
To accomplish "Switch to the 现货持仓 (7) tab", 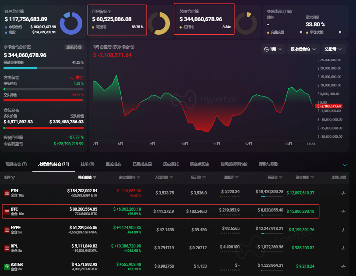I will click(16, 164).
